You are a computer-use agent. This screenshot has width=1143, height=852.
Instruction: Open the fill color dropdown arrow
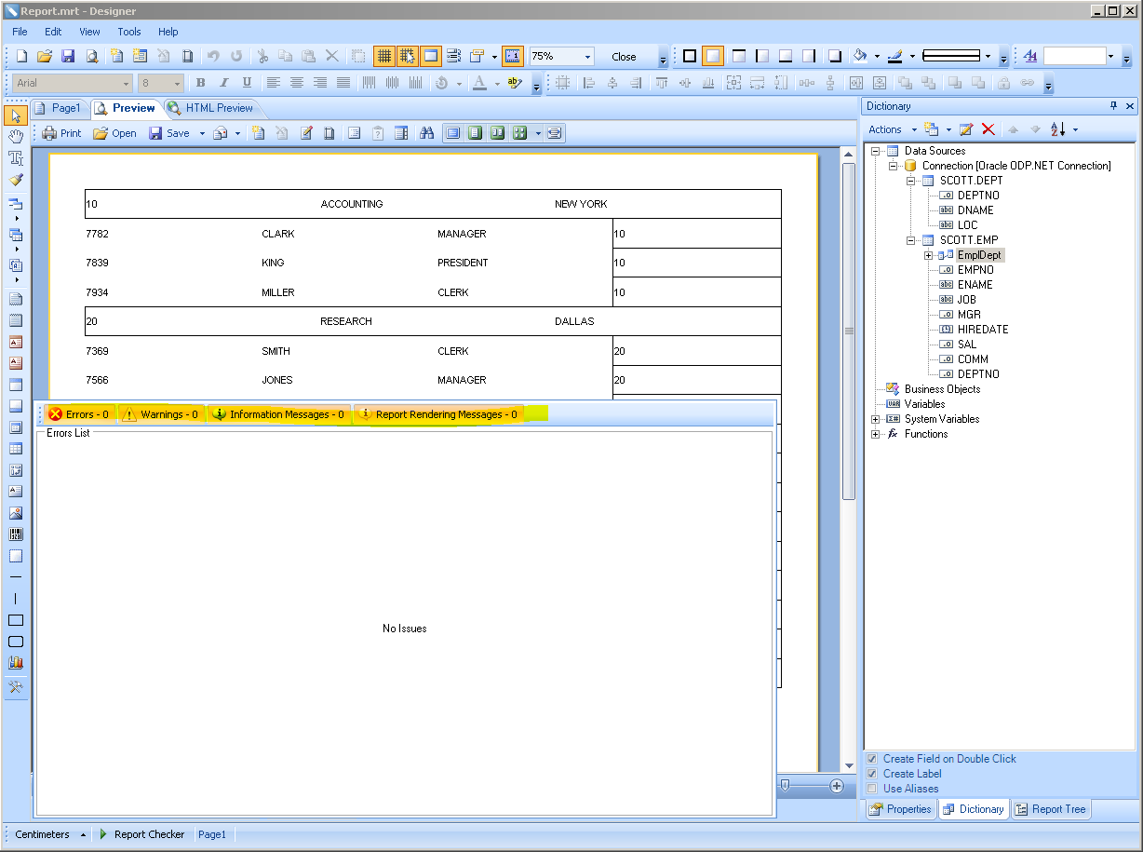[877, 57]
